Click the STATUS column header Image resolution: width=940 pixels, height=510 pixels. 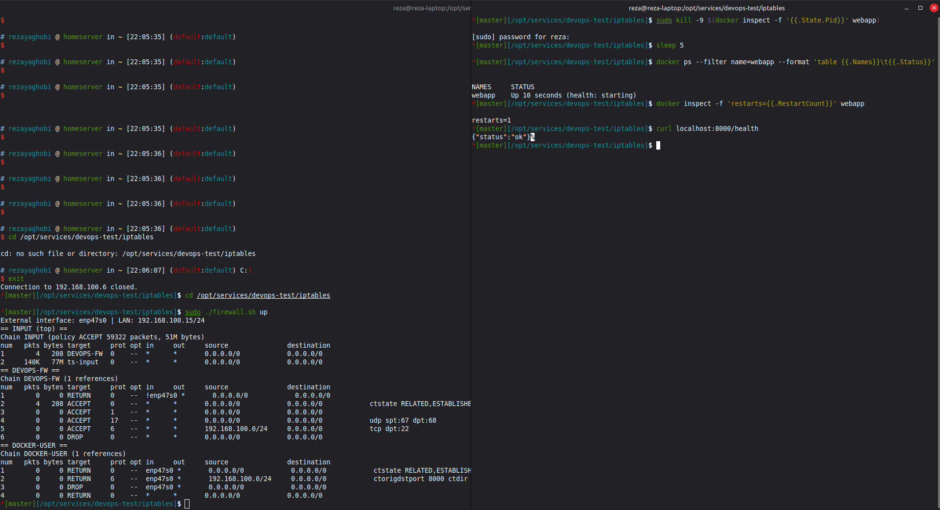(522, 87)
